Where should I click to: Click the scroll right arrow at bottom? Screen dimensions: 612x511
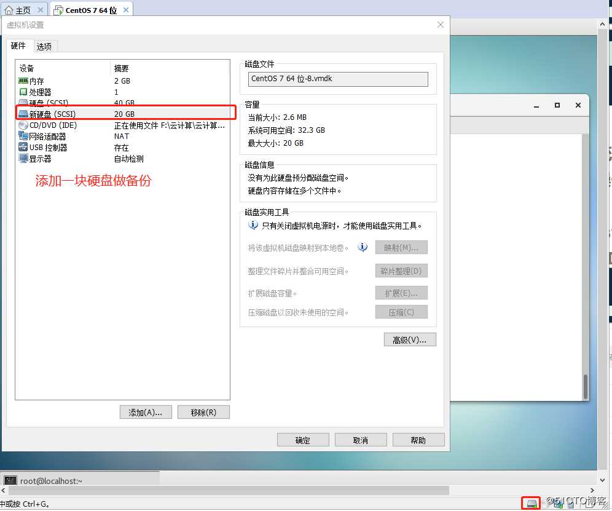coord(592,490)
